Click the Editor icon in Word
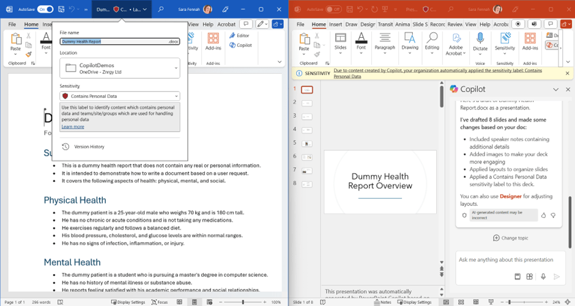 pyautogui.click(x=240, y=35)
